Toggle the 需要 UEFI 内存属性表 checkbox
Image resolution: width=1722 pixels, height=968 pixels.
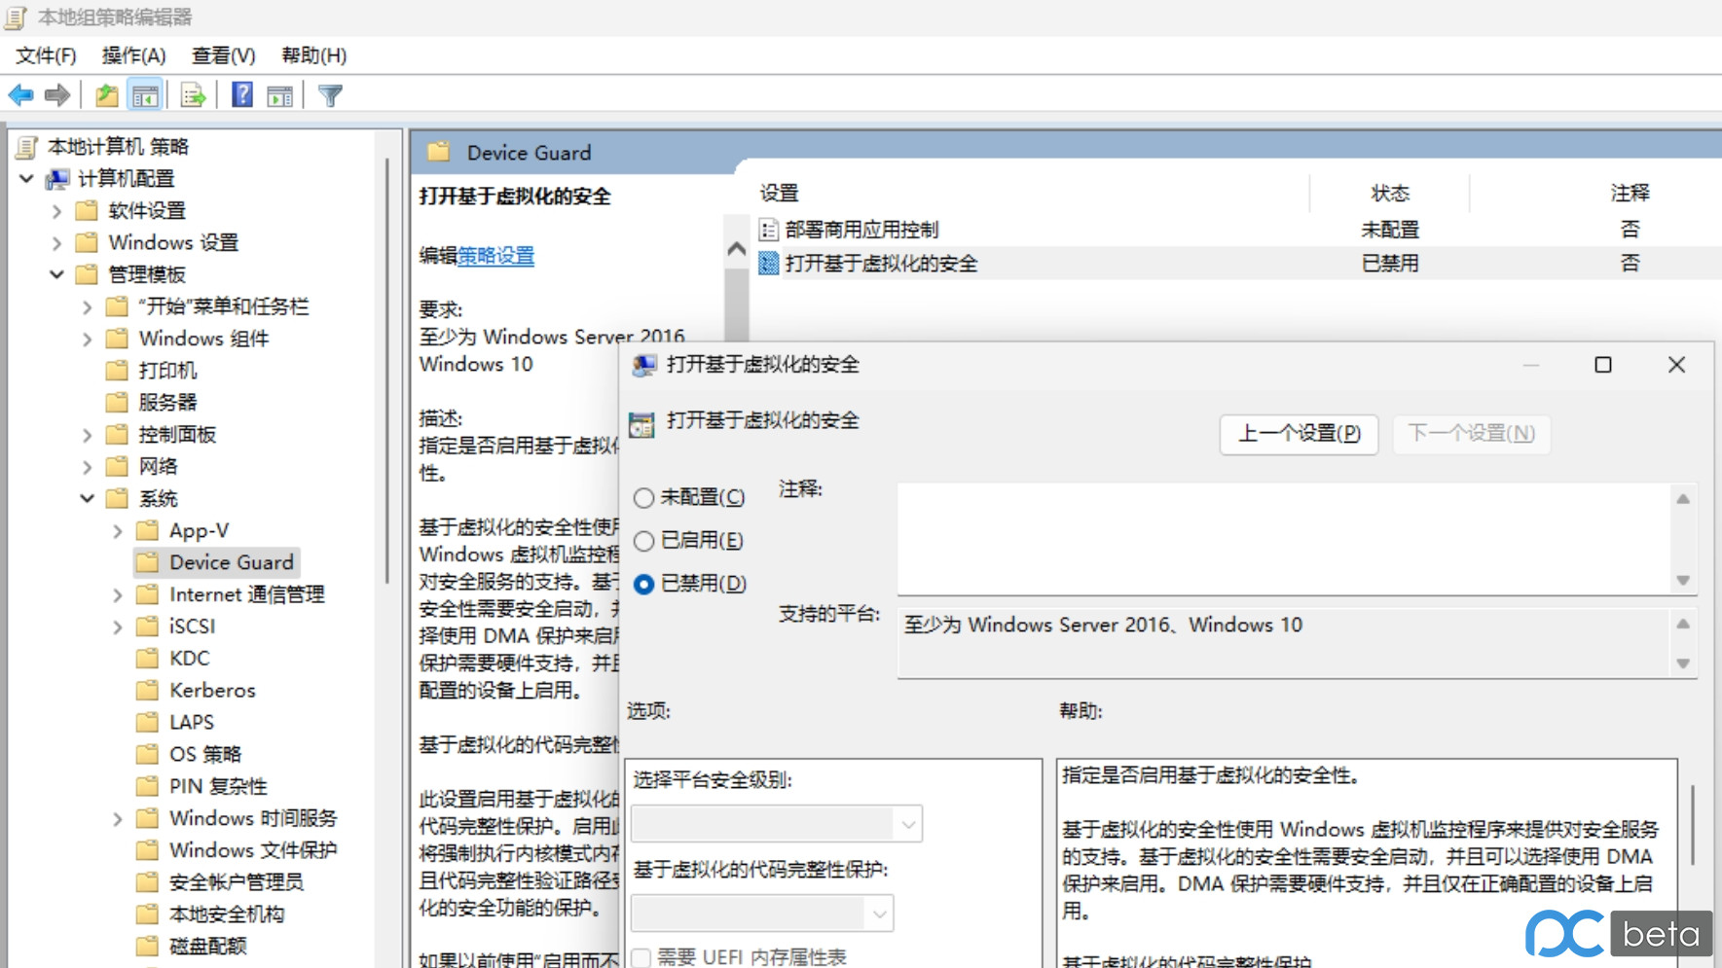click(x=641, y=957)
